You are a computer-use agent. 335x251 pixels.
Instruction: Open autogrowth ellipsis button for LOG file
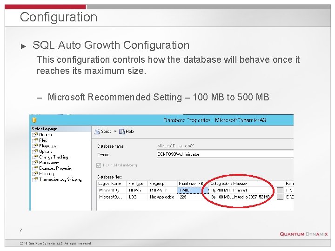pos(280,197)
